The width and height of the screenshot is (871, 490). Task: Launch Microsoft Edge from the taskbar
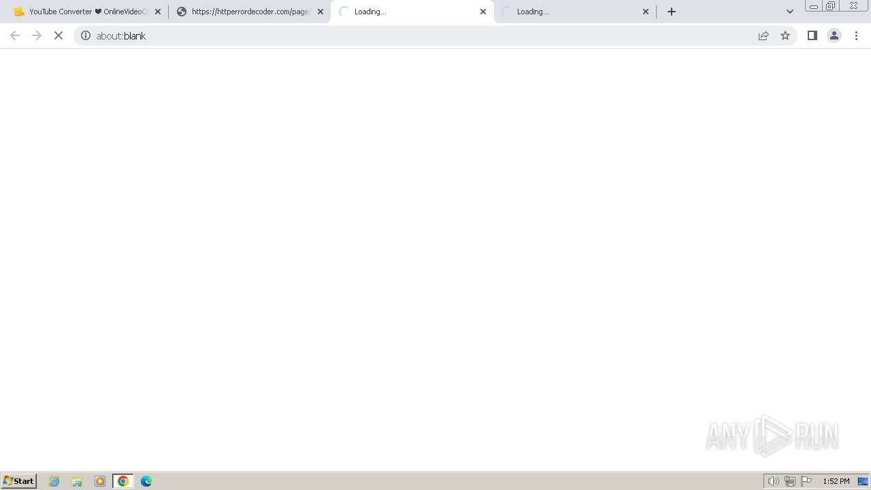point(146,481)
